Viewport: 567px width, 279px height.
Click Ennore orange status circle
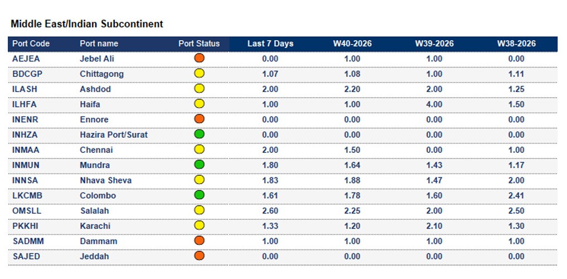point(199,119)
